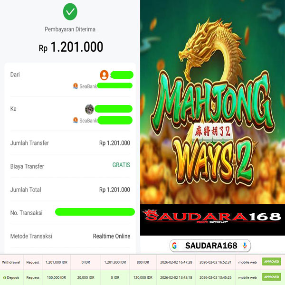Click the SAUDARA168 search input field

click(x=210, y=246)
